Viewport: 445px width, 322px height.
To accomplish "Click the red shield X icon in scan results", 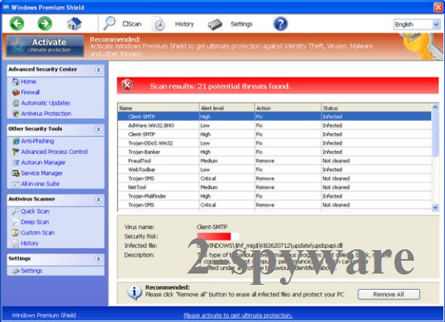I will pyautogui.click(x=127, y=86).
